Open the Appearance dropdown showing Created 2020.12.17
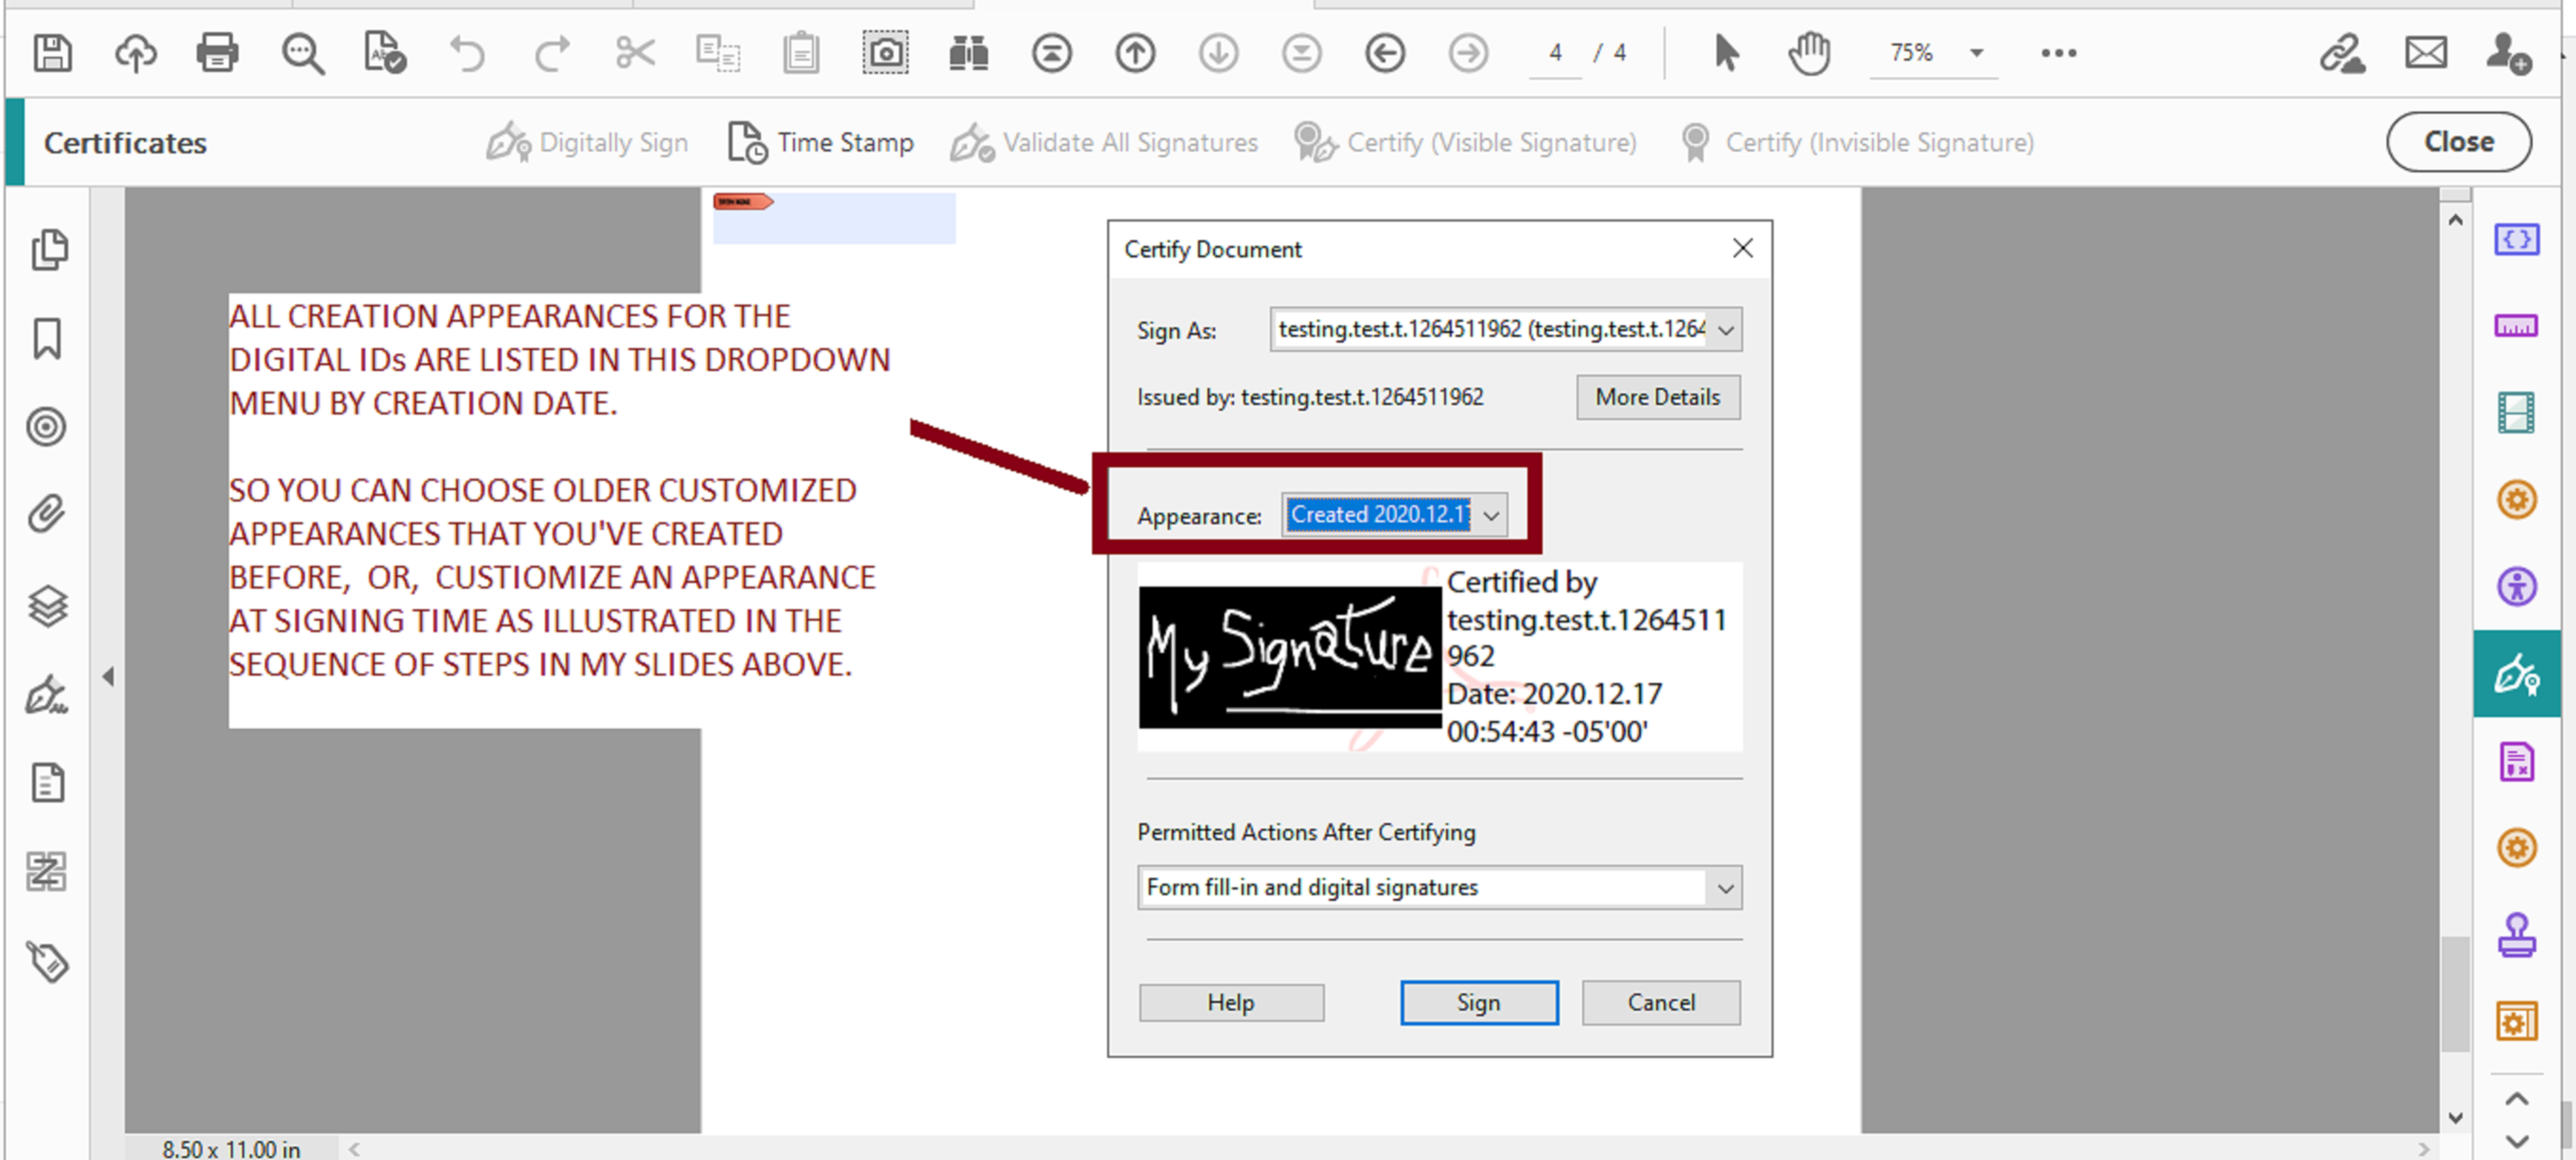The width and height of the screenshot is (2576, 1160). click(1491, 515)
